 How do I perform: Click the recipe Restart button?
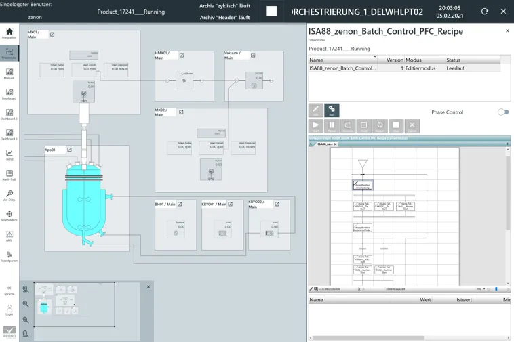[380, 126]
